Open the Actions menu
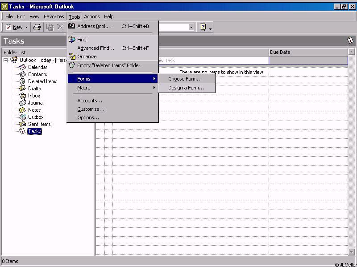Image resolution: width=357 pixels, height=267 pixels. point(92,16)
